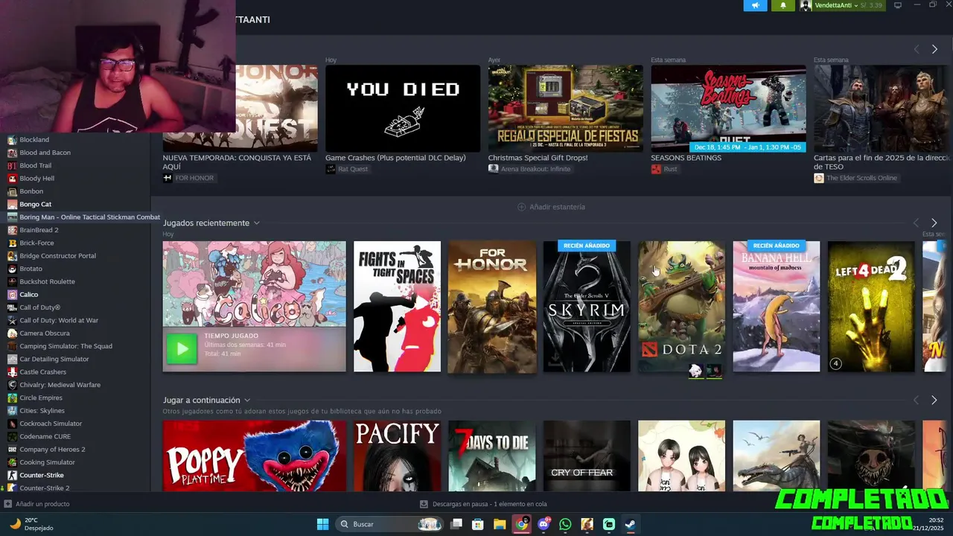Advance Jugar a continuación shelf right arrow
Screen dimensions: 953x536
(934, 401)
